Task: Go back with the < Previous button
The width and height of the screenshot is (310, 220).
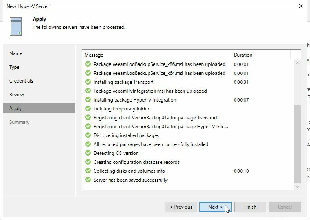Action: [181, 207]
